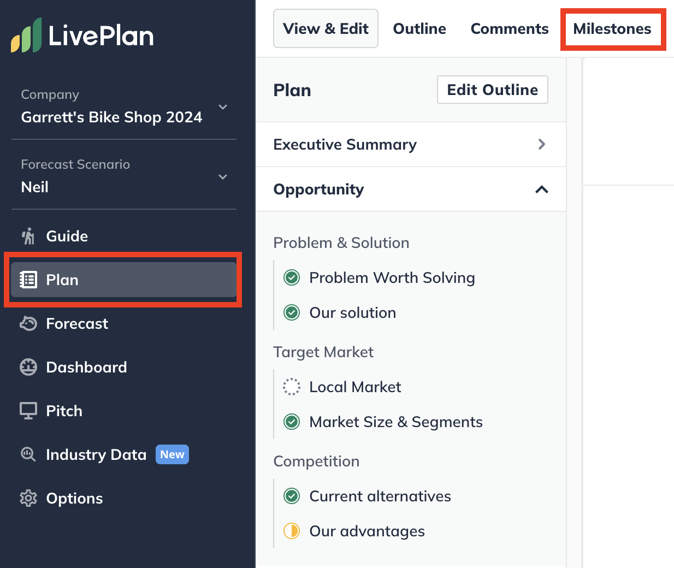This screenshot has height=568, width=674.
Task: Open the Forecast Scenario dropdown arrow
Action: 223,177
